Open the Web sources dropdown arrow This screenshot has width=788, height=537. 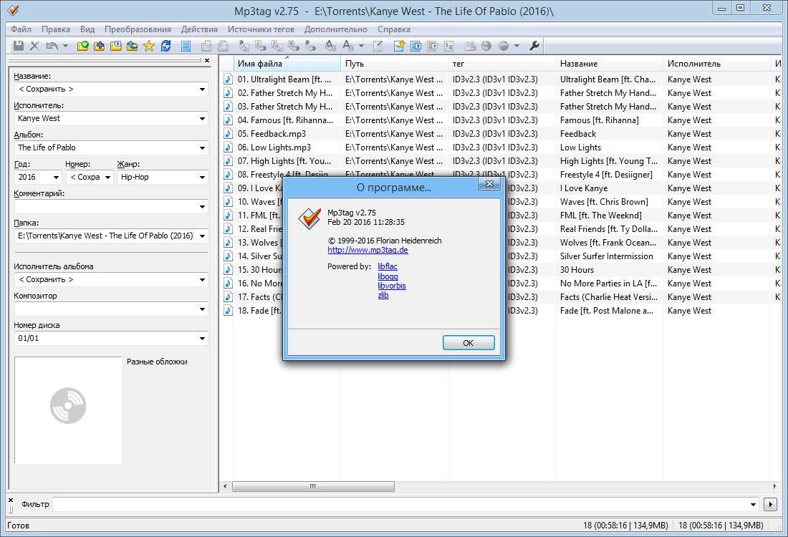pos(516,47)
